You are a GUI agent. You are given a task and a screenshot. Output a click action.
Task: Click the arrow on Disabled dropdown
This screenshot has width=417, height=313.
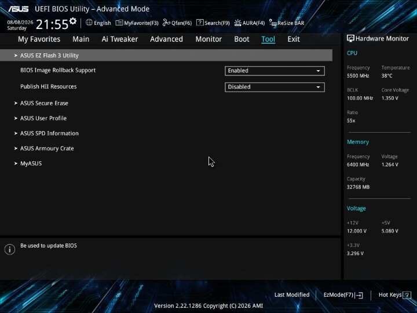point(318,87)
